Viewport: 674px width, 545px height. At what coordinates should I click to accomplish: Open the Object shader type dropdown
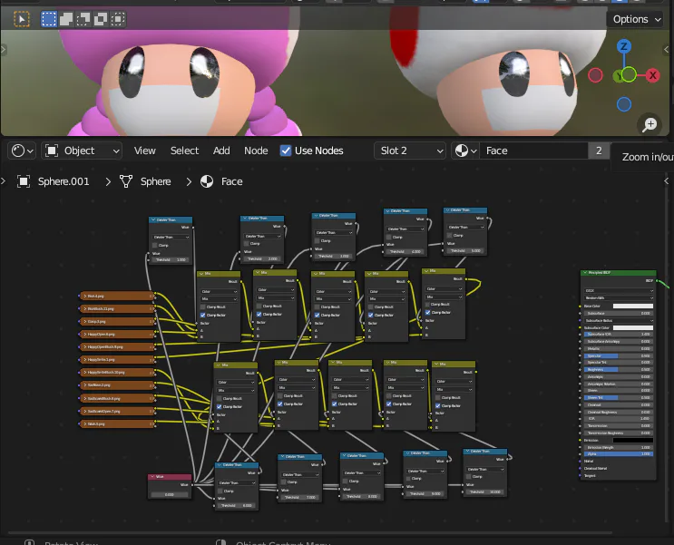82,151
